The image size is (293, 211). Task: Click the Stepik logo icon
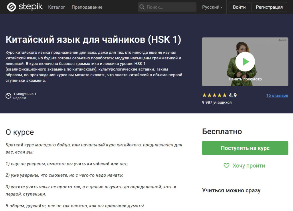coord(11,7)
